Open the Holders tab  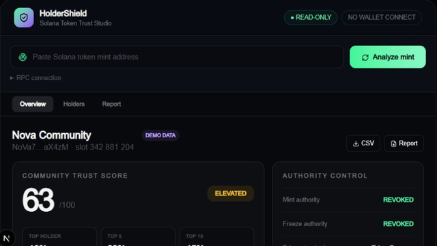(74, 104)
